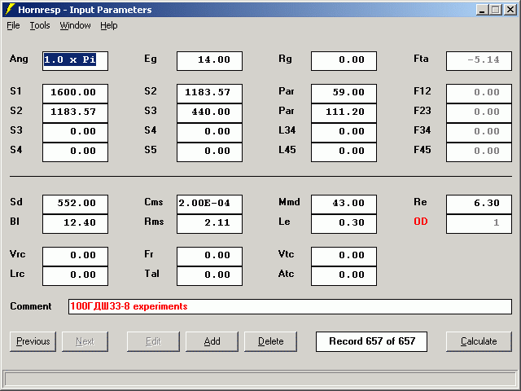Minimize the Hornresp window
This screenshot has width=521, height=391.
coord(482,10)
